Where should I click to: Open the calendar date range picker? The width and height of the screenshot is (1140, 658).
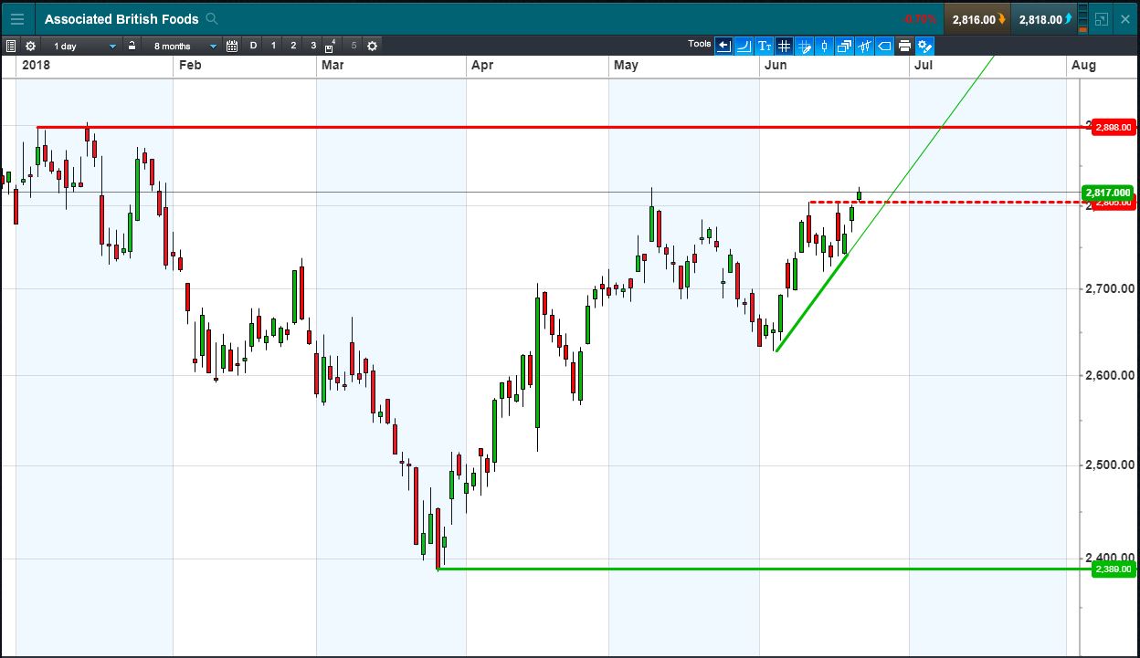point(232,46)
